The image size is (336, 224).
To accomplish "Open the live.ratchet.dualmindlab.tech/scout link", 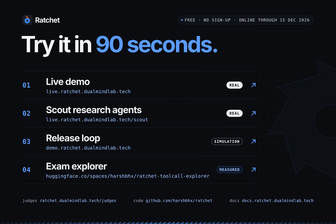I will coord(97,120).
